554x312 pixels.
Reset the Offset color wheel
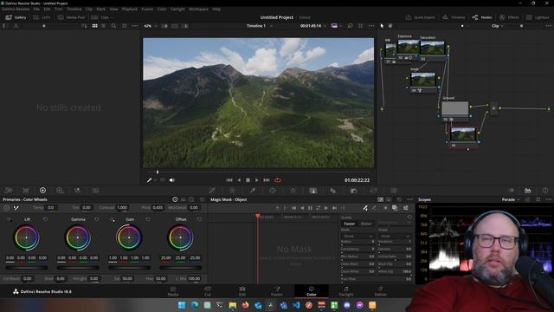click(199, 219)
